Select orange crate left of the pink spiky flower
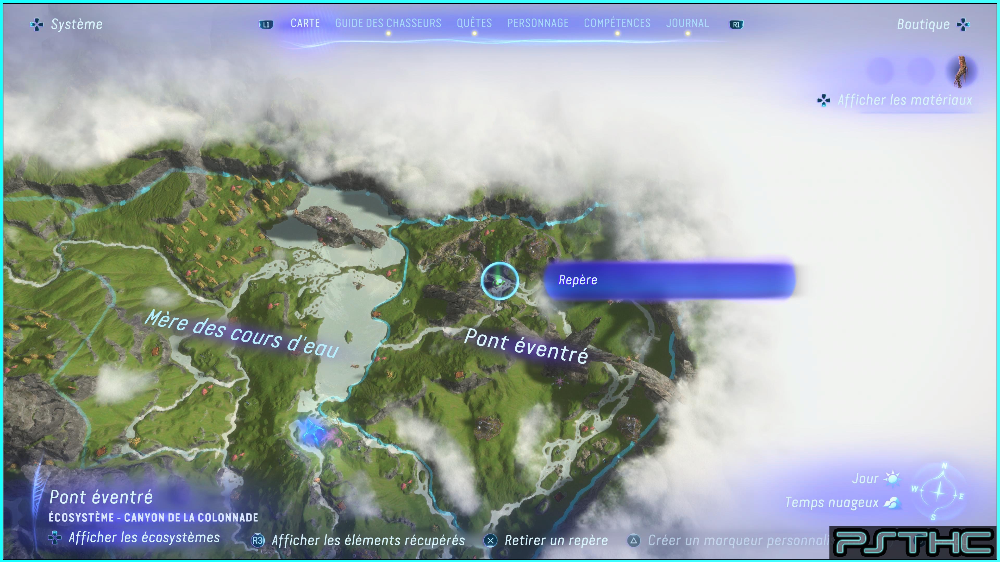Screen dimensions: 1000x562 (x=459, y=375)
